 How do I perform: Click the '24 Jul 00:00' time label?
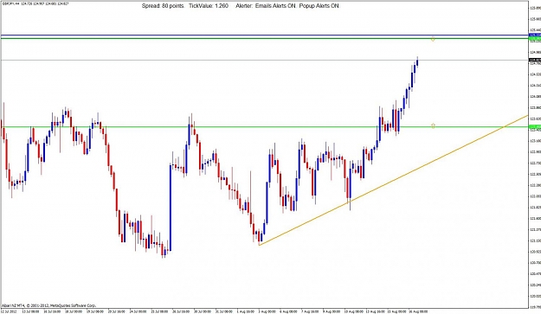[138, 311]
